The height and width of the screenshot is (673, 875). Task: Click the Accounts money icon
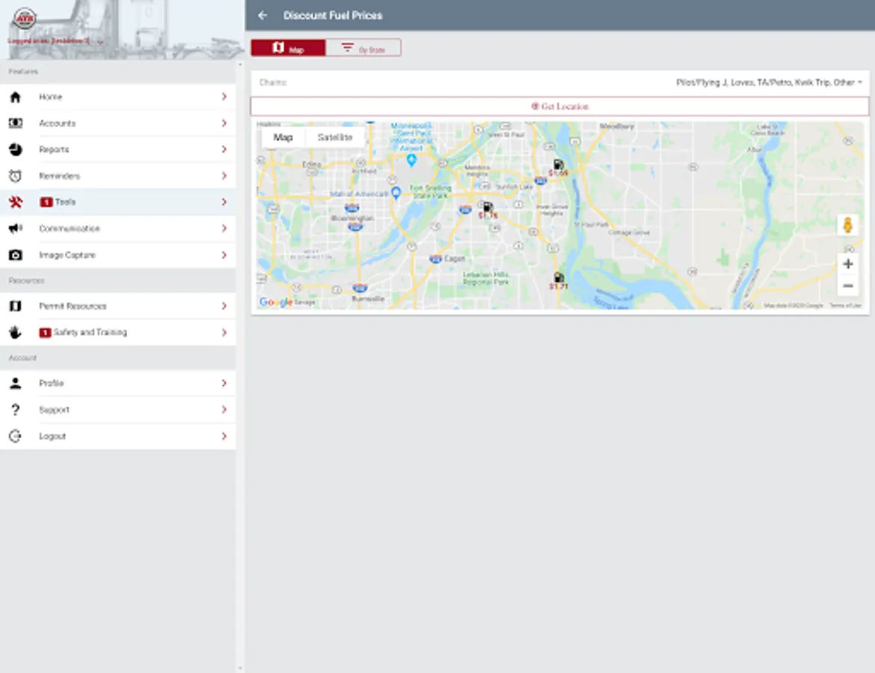[x=15, y=123]
